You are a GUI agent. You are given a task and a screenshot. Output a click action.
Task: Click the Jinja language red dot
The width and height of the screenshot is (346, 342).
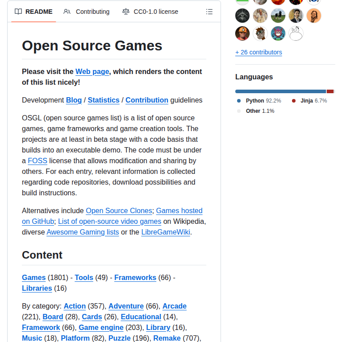[294, 101]
